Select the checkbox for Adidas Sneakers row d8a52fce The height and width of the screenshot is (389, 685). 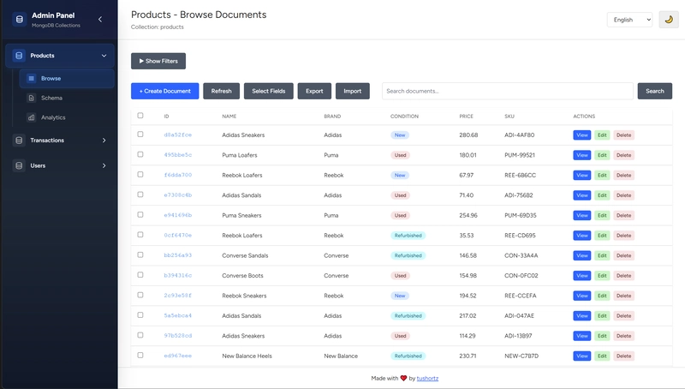[141, 135]
